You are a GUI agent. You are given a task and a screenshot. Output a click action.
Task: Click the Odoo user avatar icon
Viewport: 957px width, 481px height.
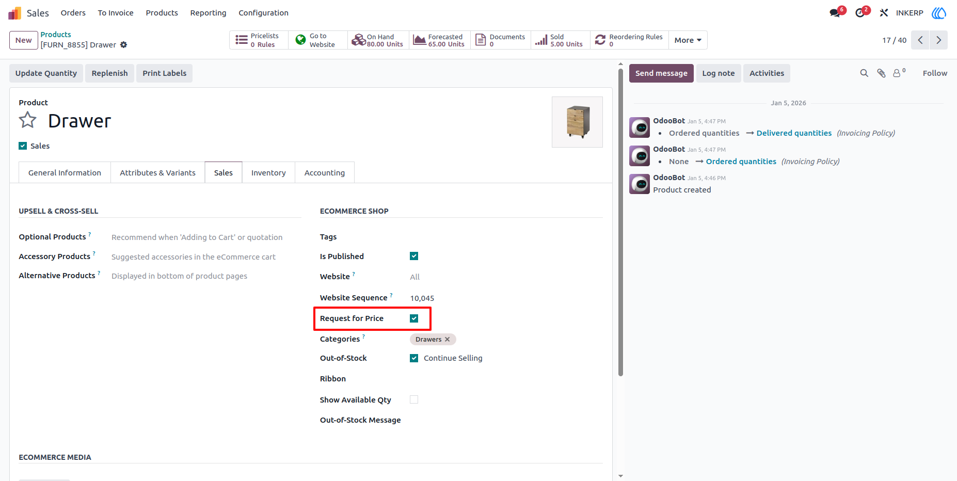(939, 13)
